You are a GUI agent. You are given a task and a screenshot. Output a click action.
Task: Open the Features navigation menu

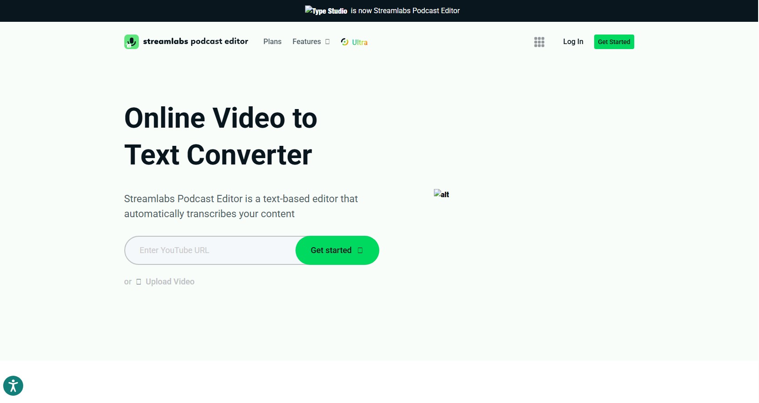[x=306, y=42]
